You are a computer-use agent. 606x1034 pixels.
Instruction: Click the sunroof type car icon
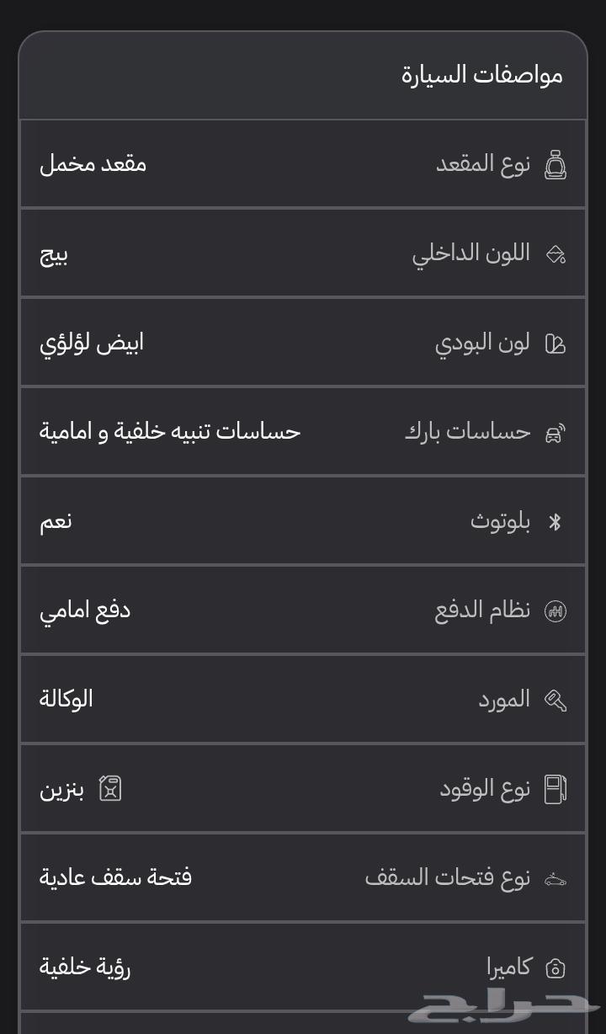coord(555,879)
